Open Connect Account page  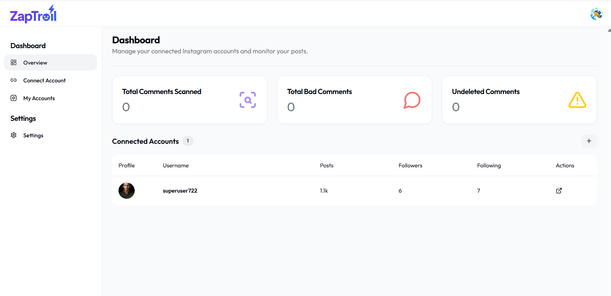(44, 80)
